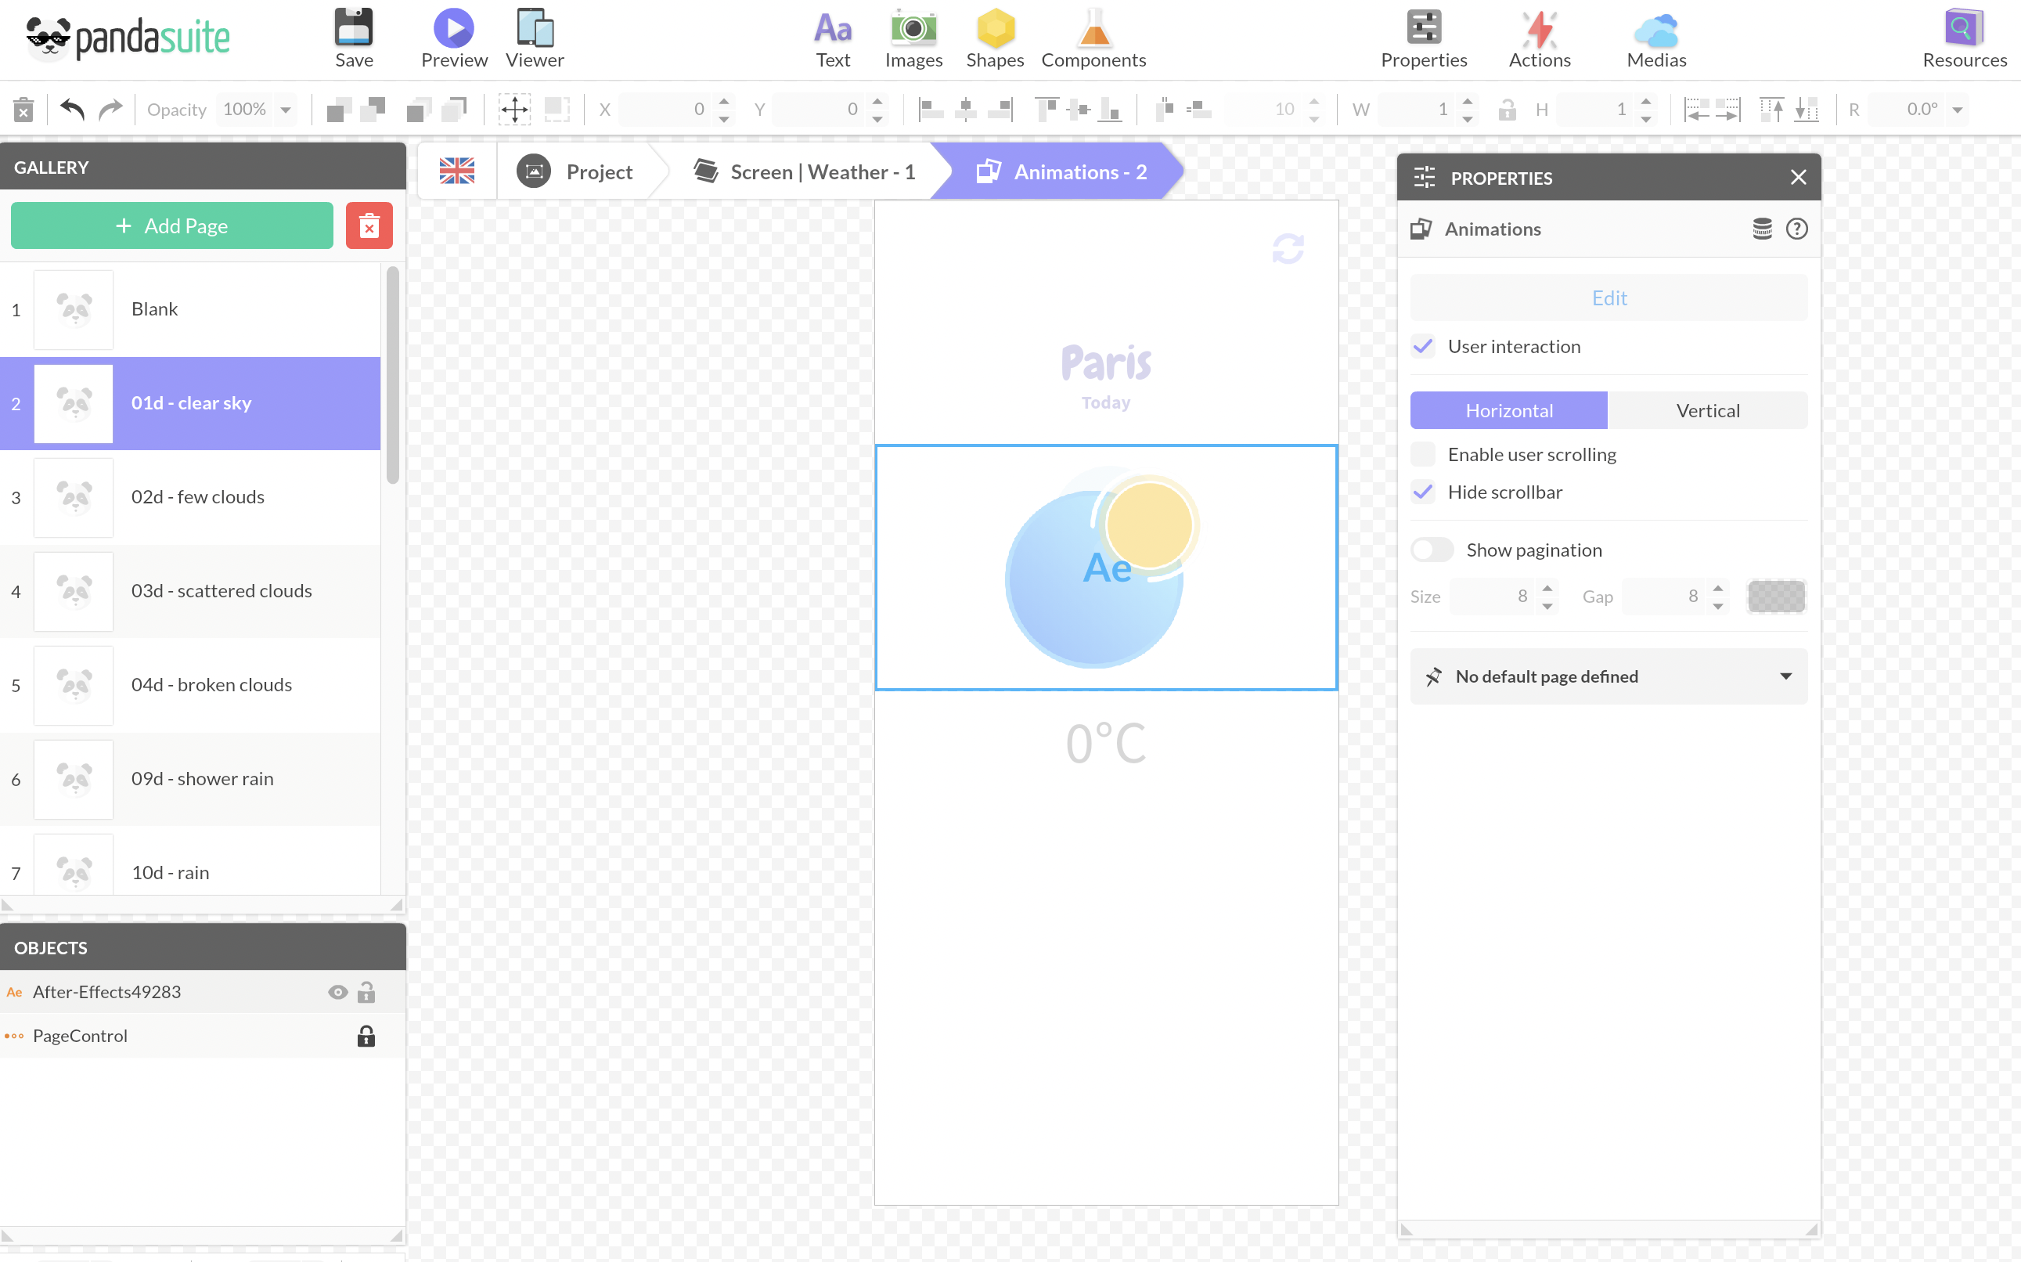Viewport: 2021px width, 1262px height.
Task: Click the UK flag language icon
Action: point(456,171)
